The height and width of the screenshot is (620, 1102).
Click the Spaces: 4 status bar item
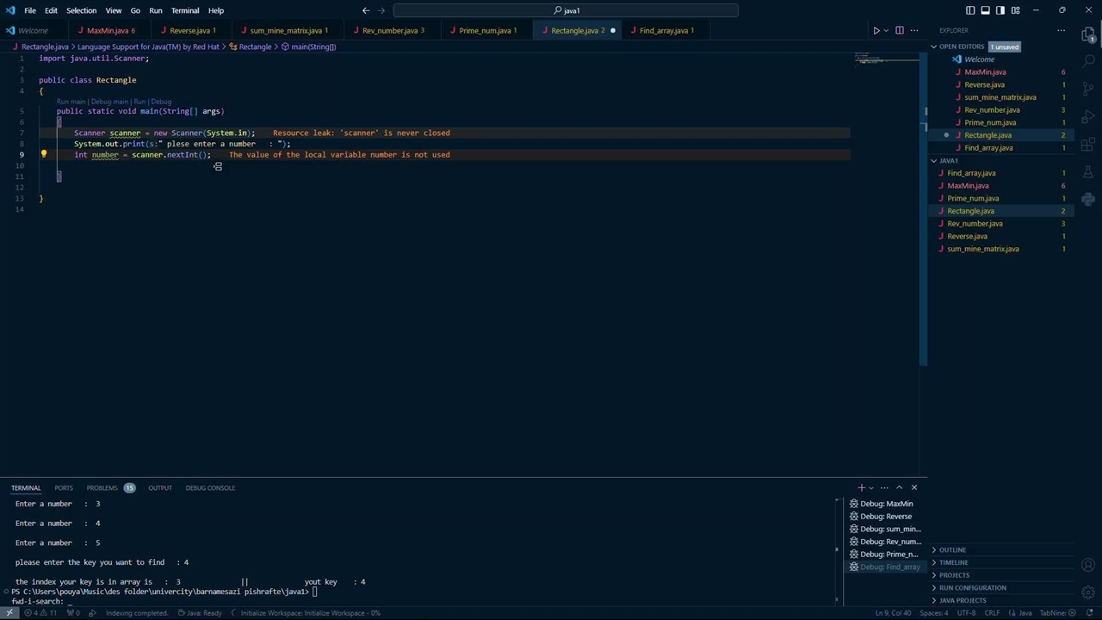tap(933, 613)
